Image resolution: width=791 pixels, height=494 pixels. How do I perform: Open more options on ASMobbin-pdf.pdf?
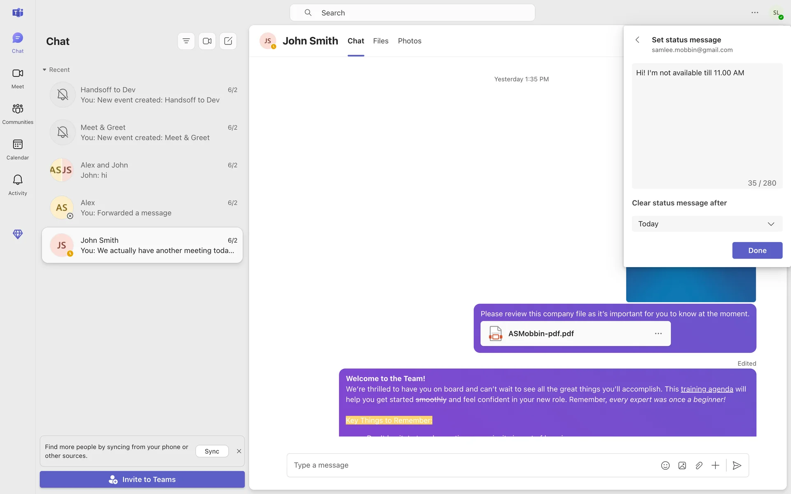pos(658,333)
